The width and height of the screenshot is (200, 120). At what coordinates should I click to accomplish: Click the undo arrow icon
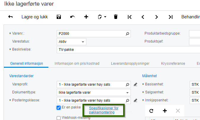tap(72, 17)
